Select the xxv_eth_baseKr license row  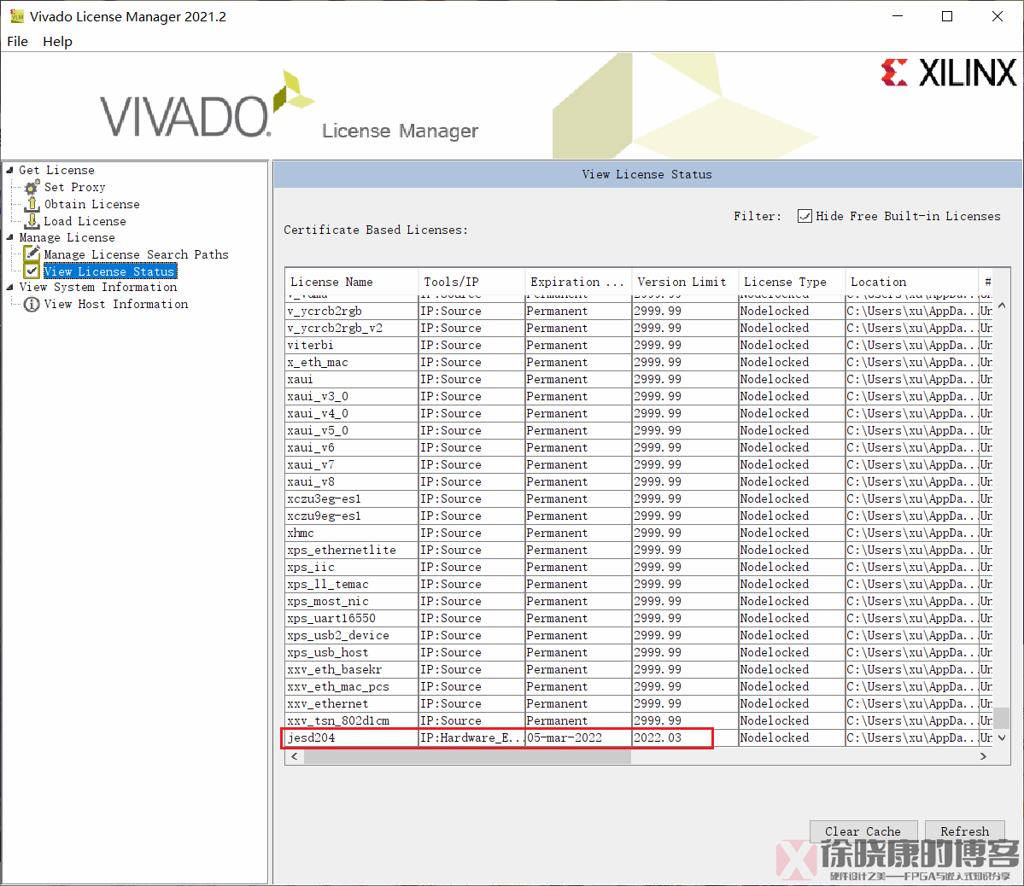coord(639,669)
